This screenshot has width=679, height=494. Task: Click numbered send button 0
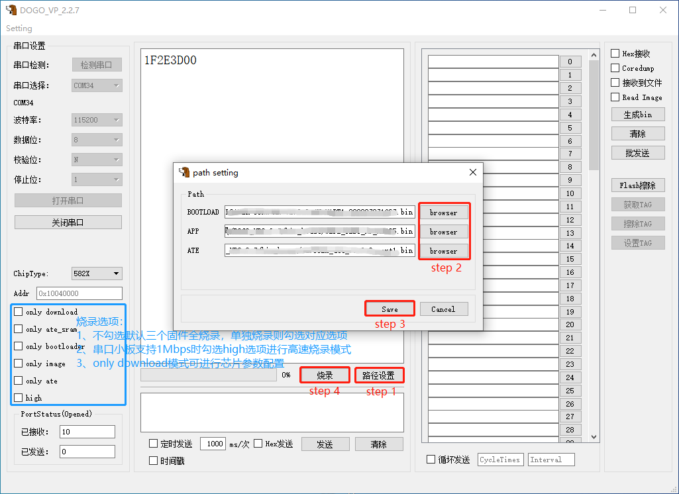click(x=570, y=62)
